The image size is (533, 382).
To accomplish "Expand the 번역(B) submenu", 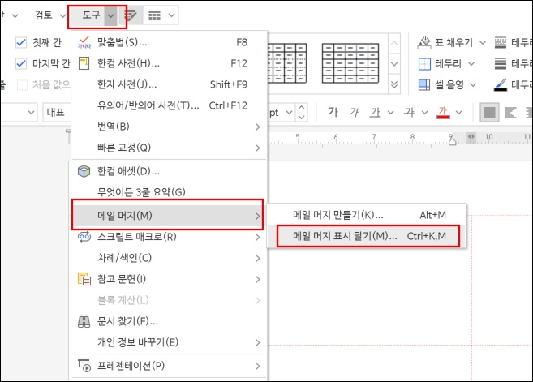I will [170, 127].
